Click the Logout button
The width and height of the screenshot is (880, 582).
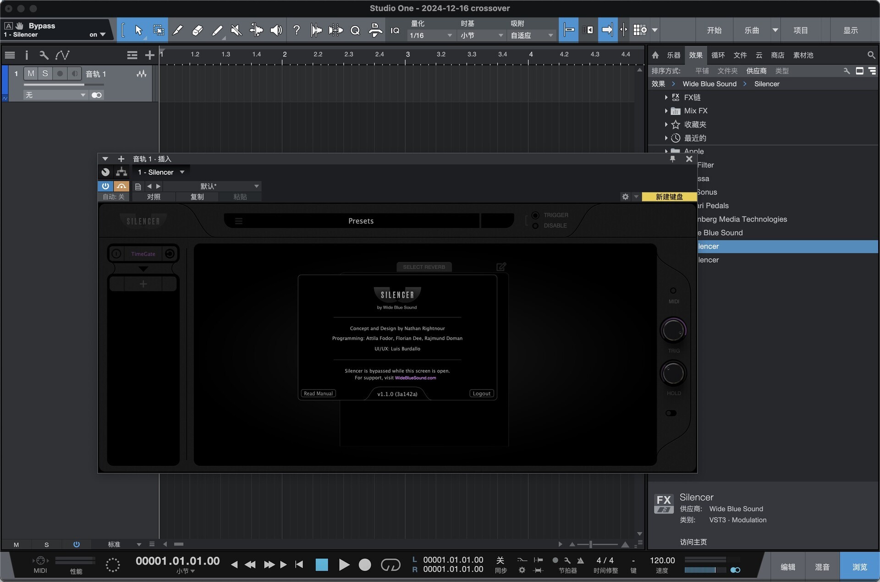tap(482, 394)
